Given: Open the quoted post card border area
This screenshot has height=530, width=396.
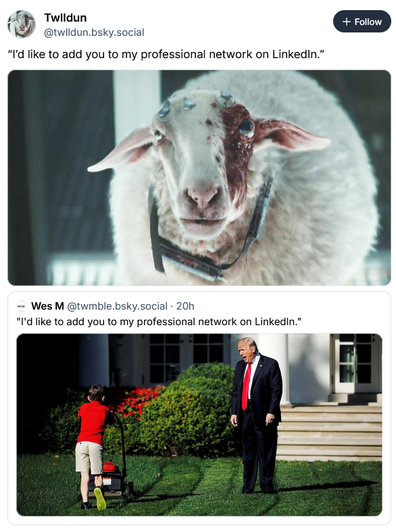Looking at the screenshot, I should [x=199, y=408].
